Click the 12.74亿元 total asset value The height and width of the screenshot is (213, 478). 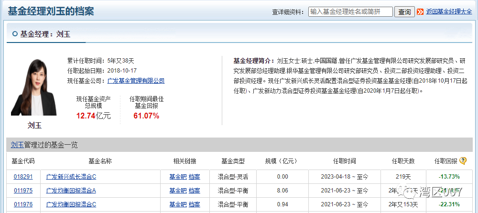(x=94, y=116)
